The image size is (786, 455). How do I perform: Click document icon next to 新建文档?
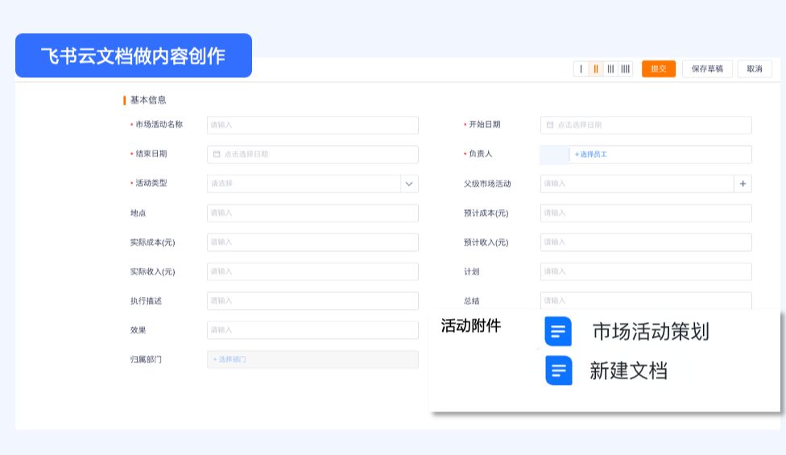click(558, 370)
